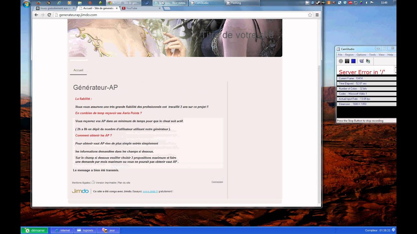Switch to the 'Jouez gratuitement' tab
417x234 pixels.
point(55,8)
